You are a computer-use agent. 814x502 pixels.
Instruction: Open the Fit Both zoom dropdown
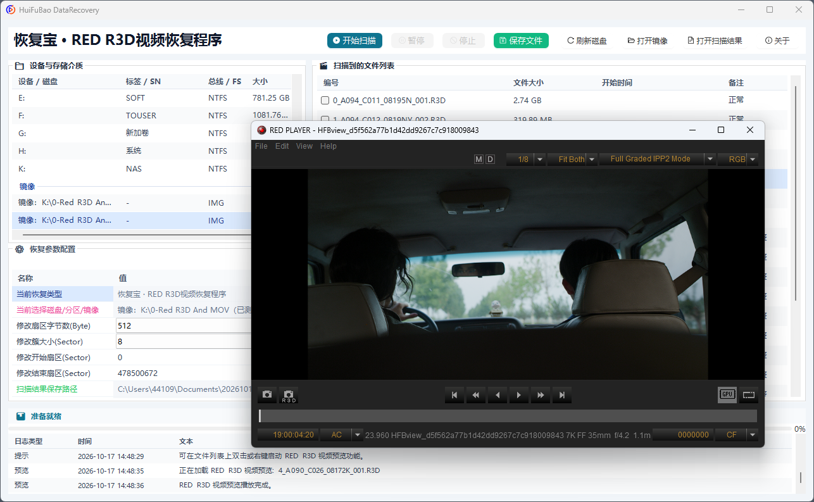(x=573, y=160)
